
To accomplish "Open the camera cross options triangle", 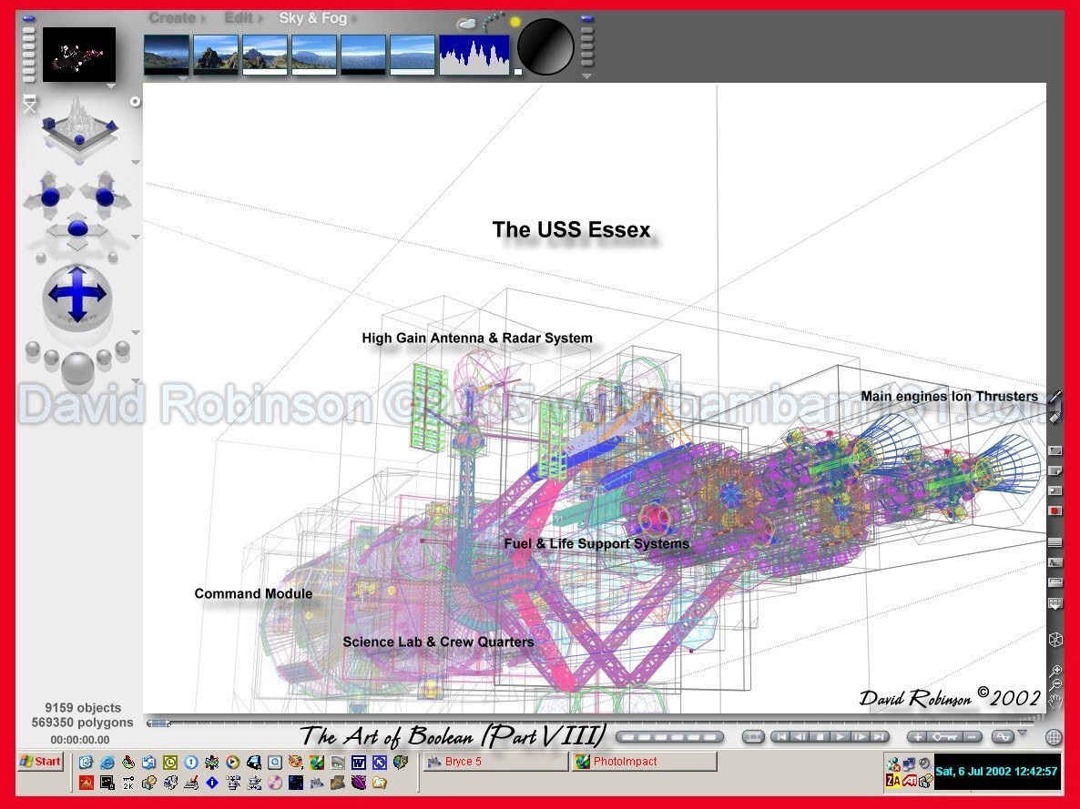I will (136, 238).
